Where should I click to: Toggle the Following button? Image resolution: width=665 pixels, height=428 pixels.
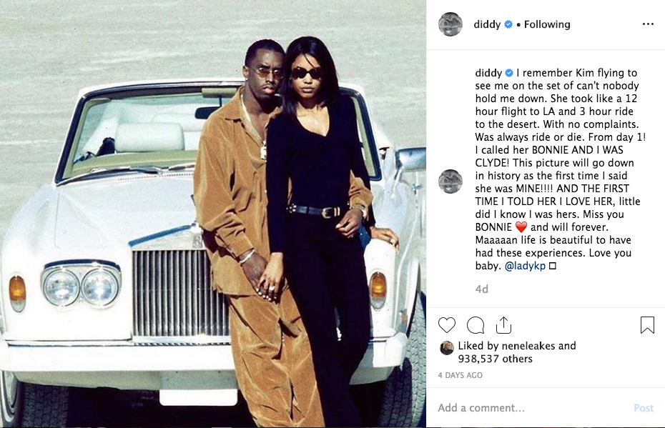pyautogui.click(x=547, y=24)
